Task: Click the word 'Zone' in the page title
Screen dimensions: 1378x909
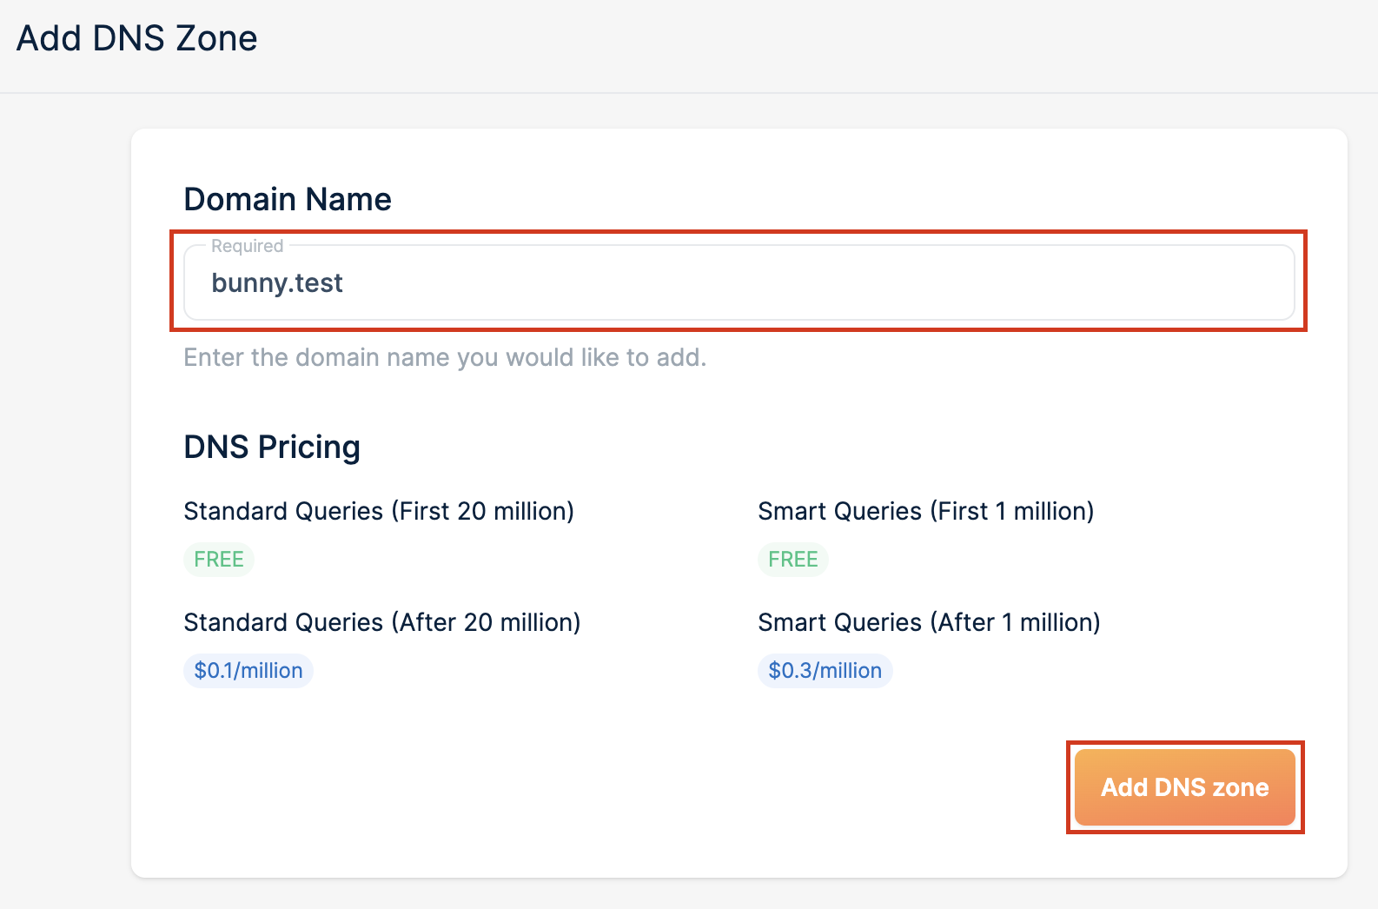Action: [216, 38]
